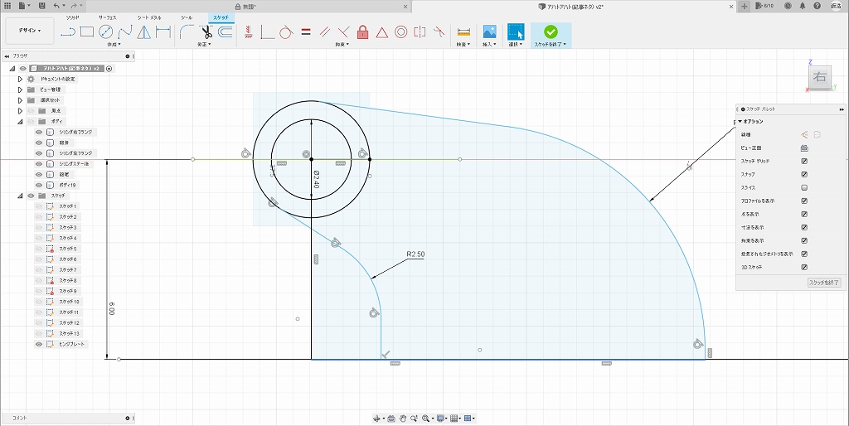849x426 pixels.
Task: Open the デザイン workspace dropdown
Action: tap(32, 32)
